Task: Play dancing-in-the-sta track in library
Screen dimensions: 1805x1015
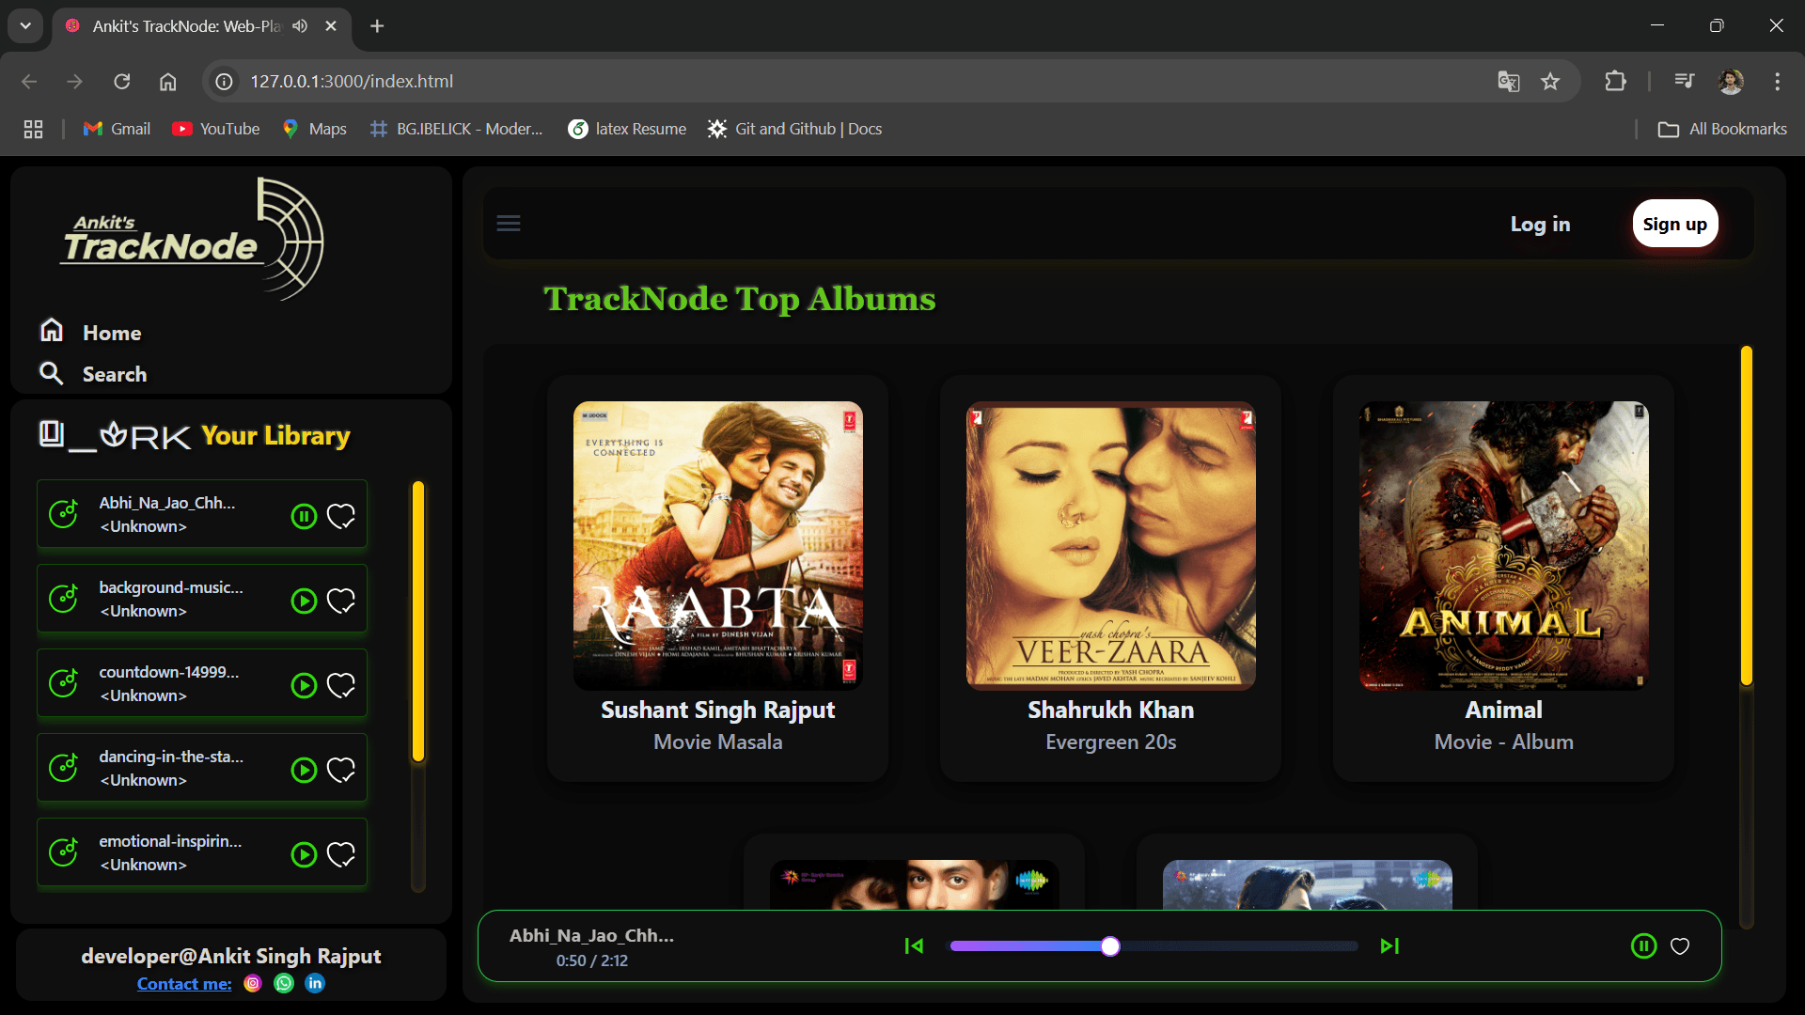Action: (304, 770)
